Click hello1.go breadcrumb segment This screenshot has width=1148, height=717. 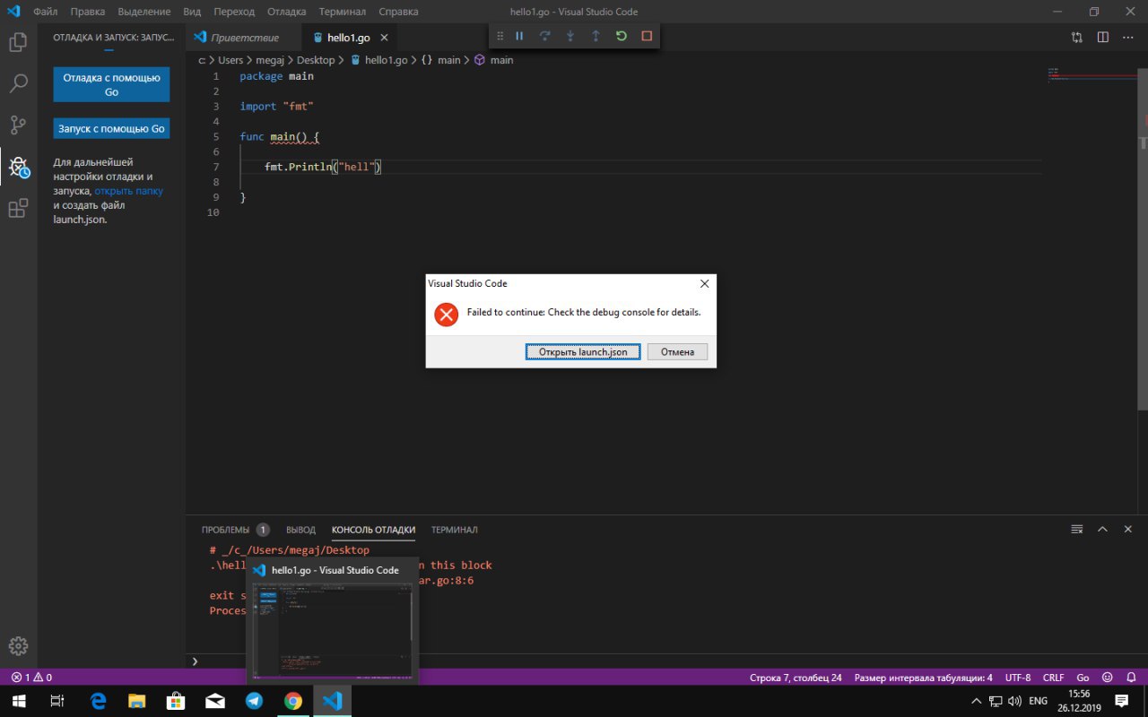379,60
